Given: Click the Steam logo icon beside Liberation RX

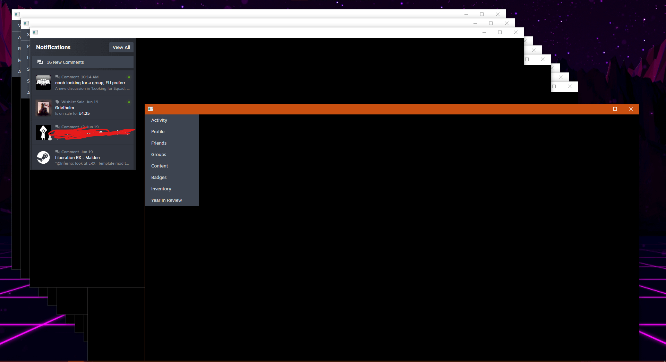Looking at the screenshot, I should pyautogui.click(x=43, y=157).
